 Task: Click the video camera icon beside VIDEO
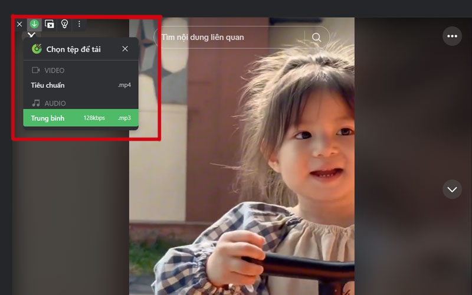pos(36,70)
